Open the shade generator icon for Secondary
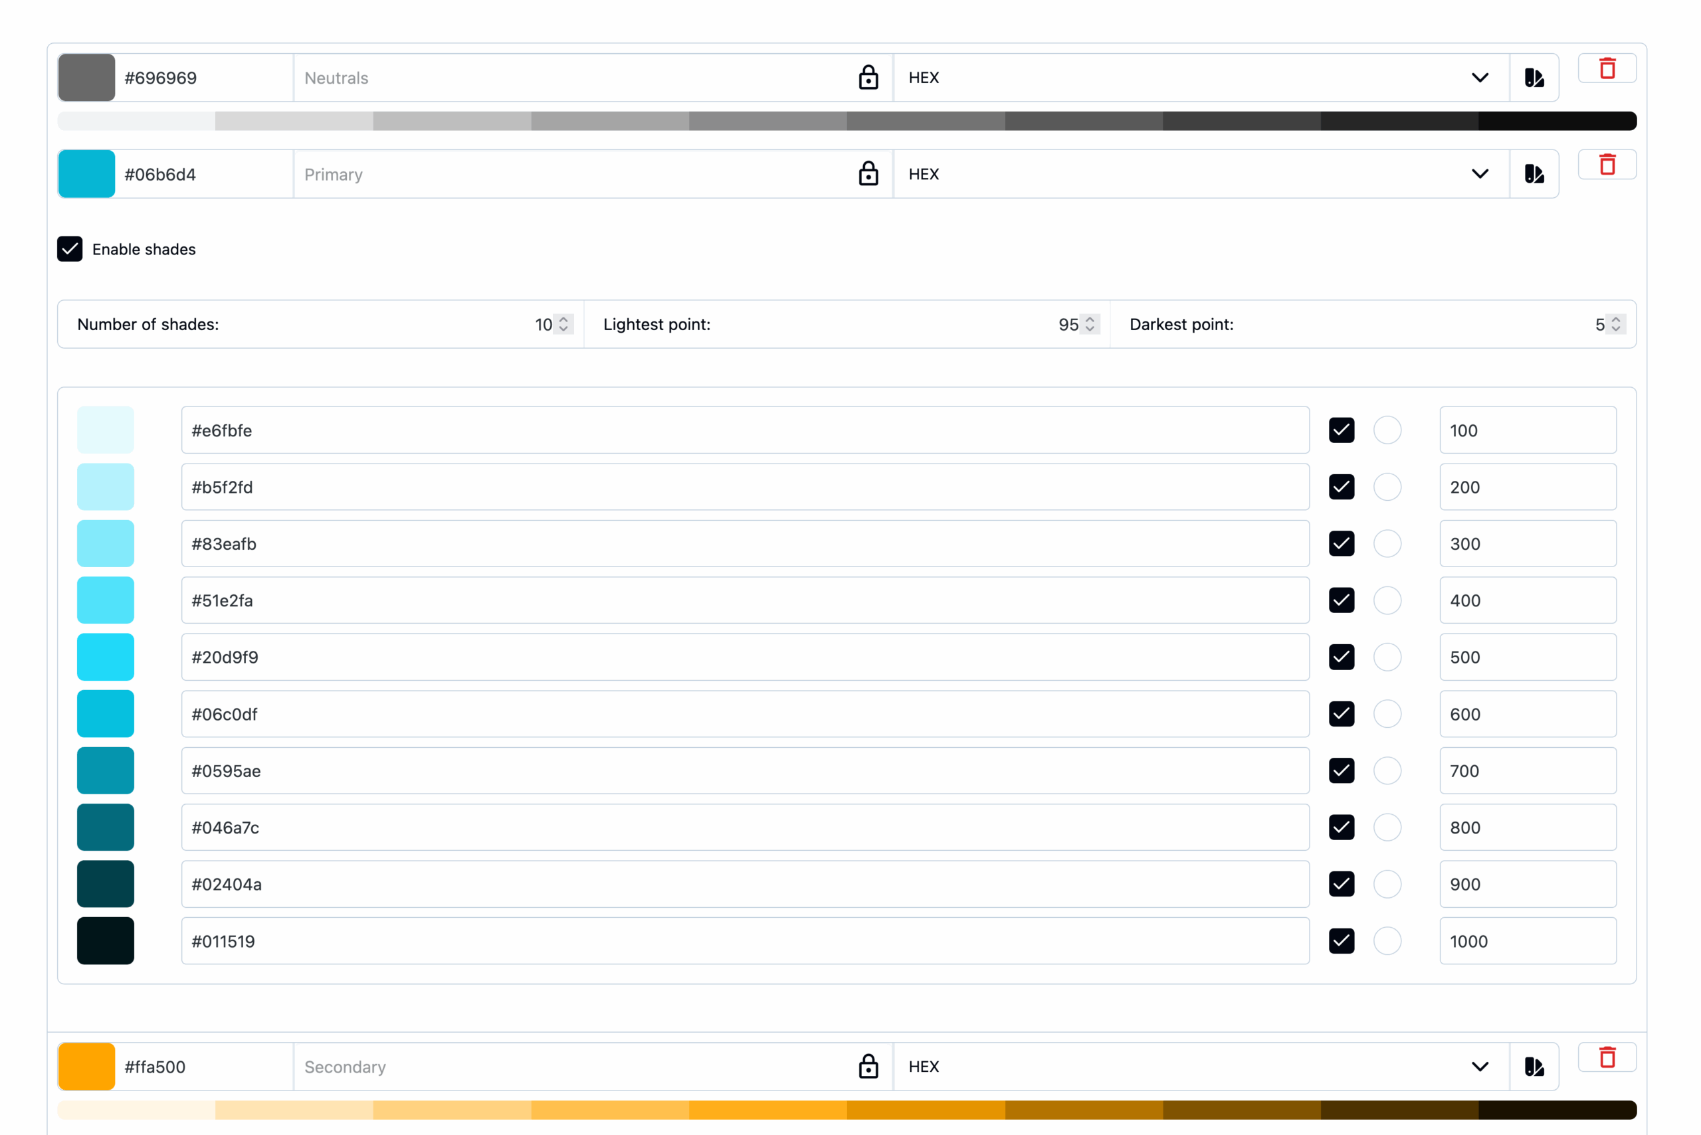1701x1135 pixels. pos(1534,1066)
